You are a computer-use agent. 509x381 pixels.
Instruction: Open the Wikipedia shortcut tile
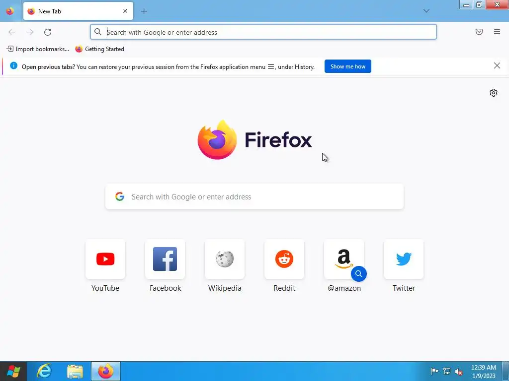pos(225,259)
